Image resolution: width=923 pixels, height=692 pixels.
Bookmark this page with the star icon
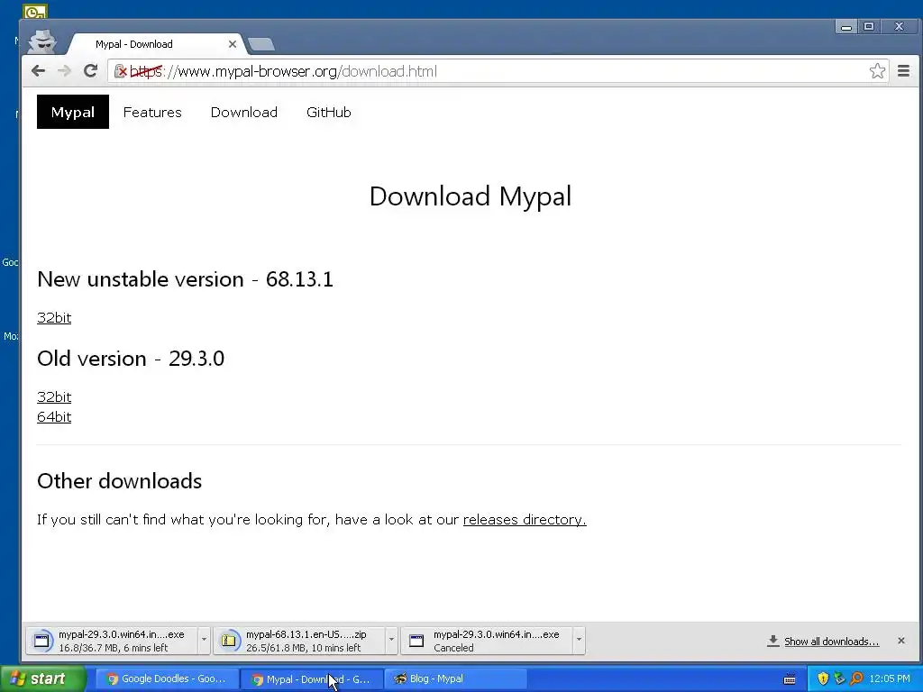pos(877,71)
